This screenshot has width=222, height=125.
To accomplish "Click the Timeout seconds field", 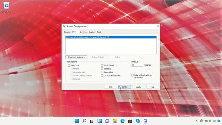I will (137, 65).
